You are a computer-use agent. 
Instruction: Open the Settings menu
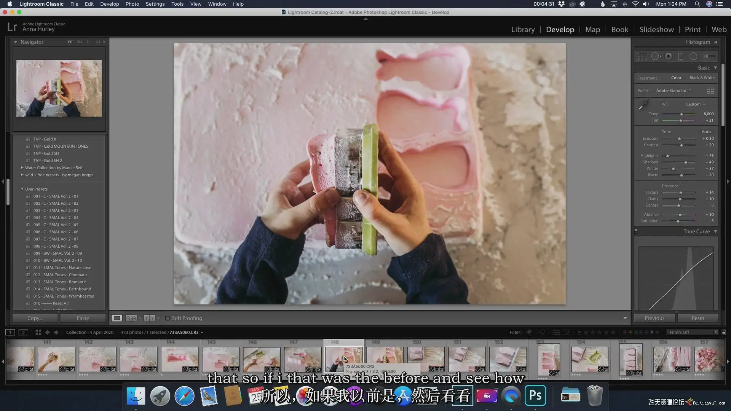click(x=155, y=4)
